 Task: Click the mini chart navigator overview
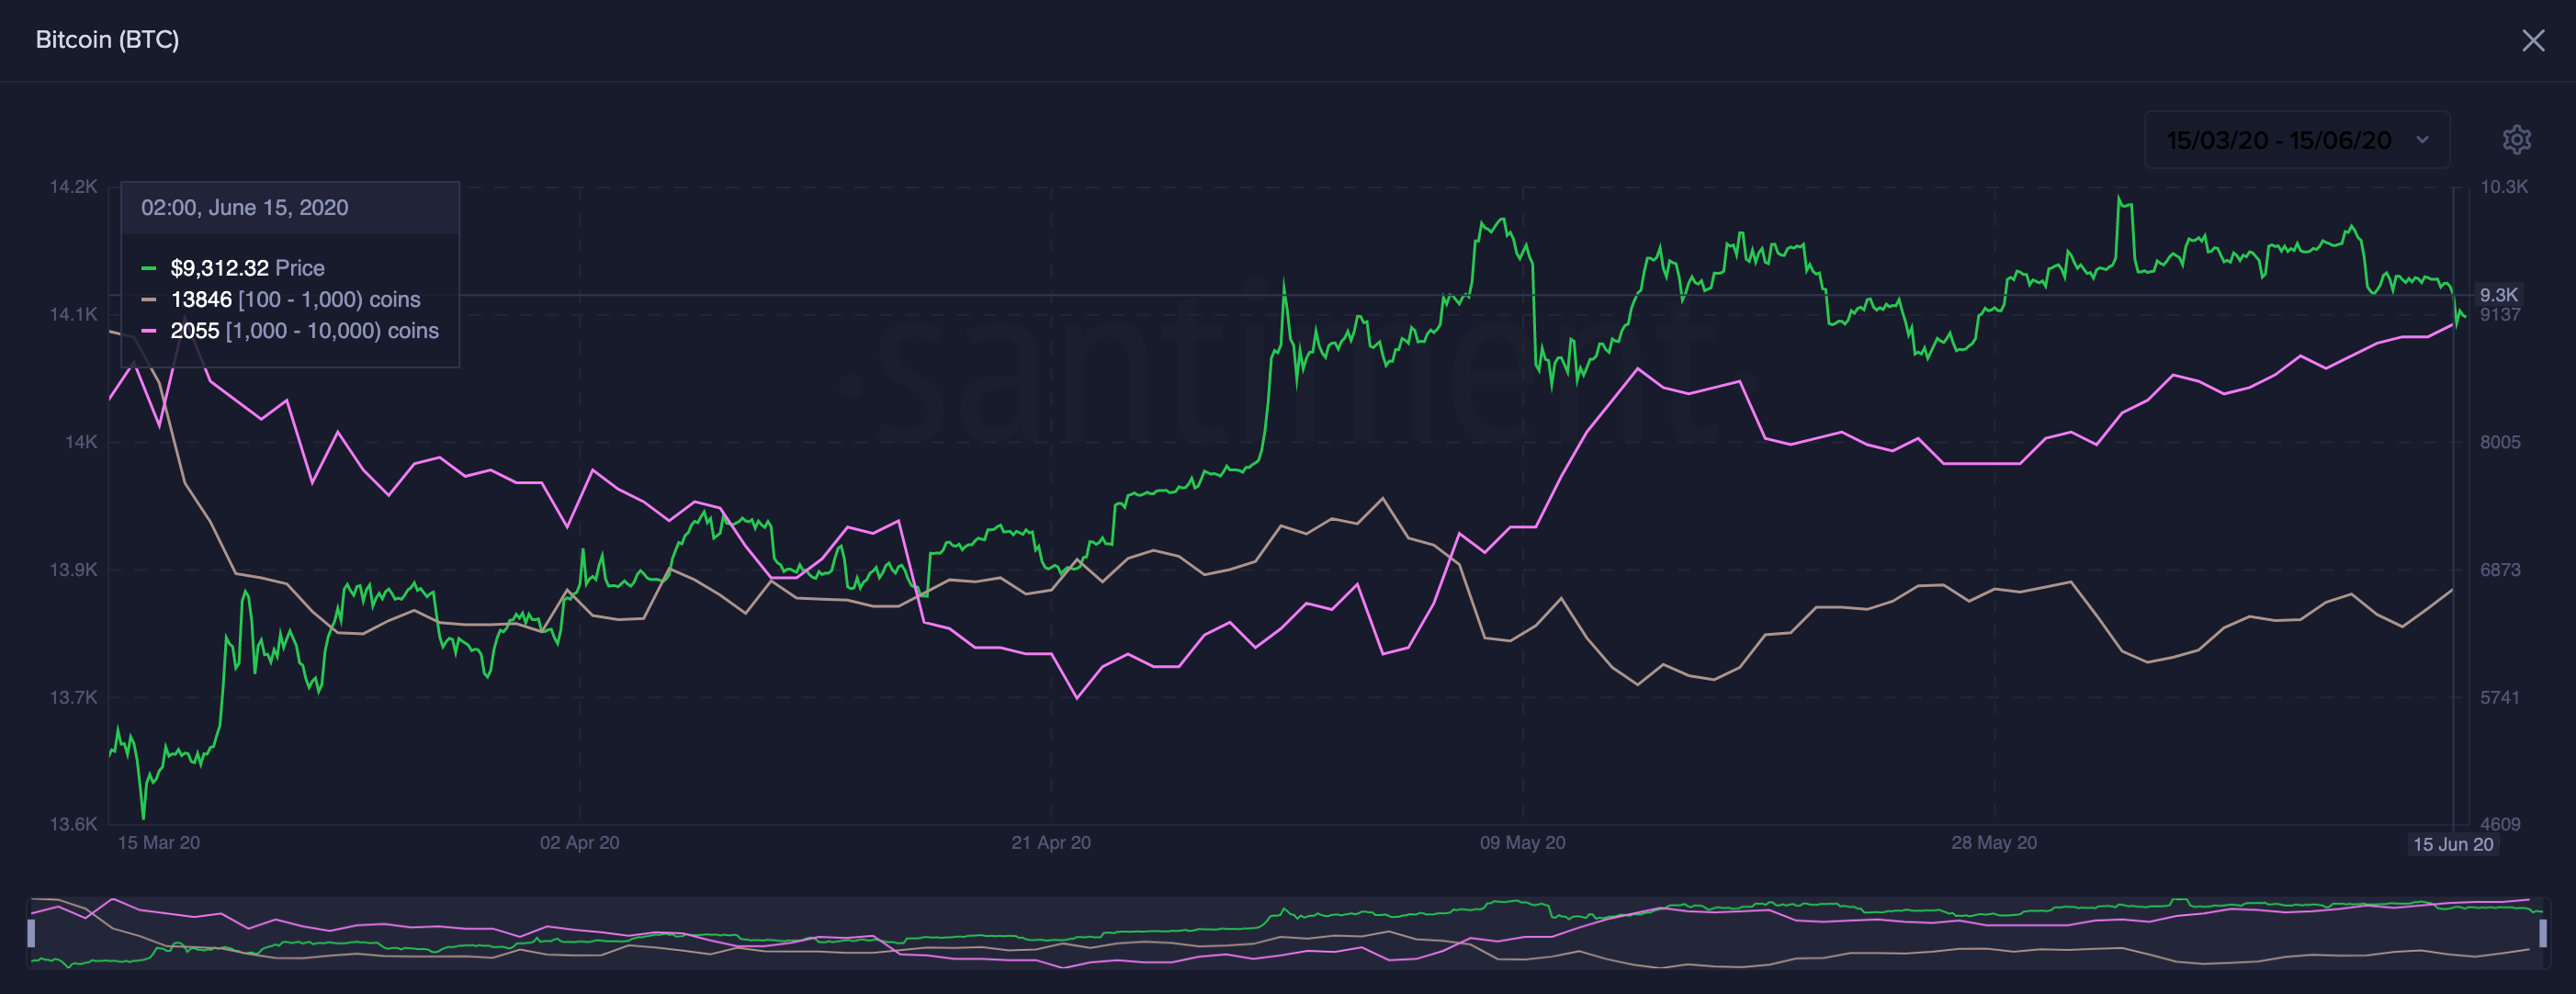click(1287, 933)
